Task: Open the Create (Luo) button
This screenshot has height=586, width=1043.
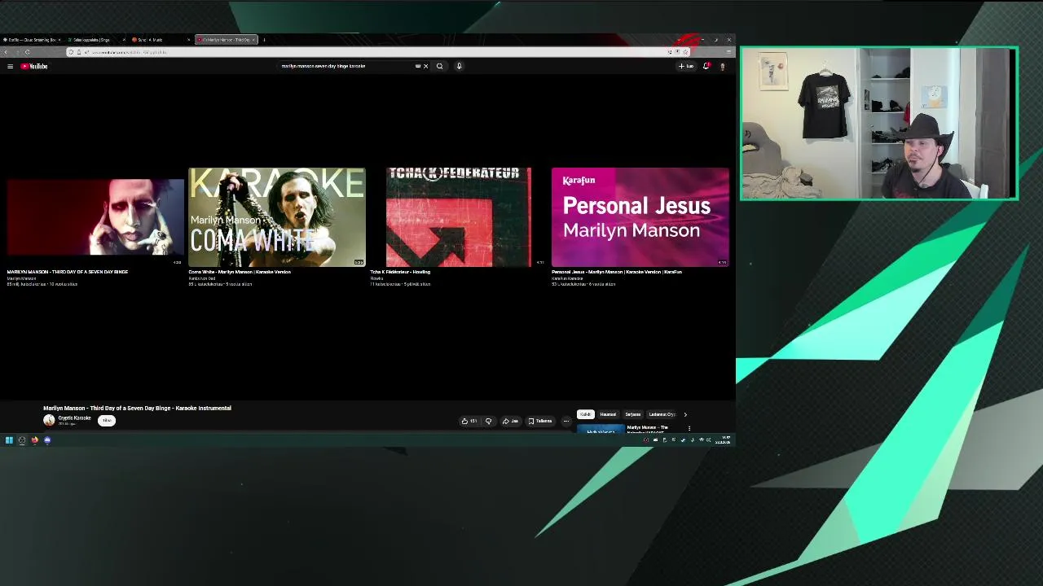Action: point(686,66)
